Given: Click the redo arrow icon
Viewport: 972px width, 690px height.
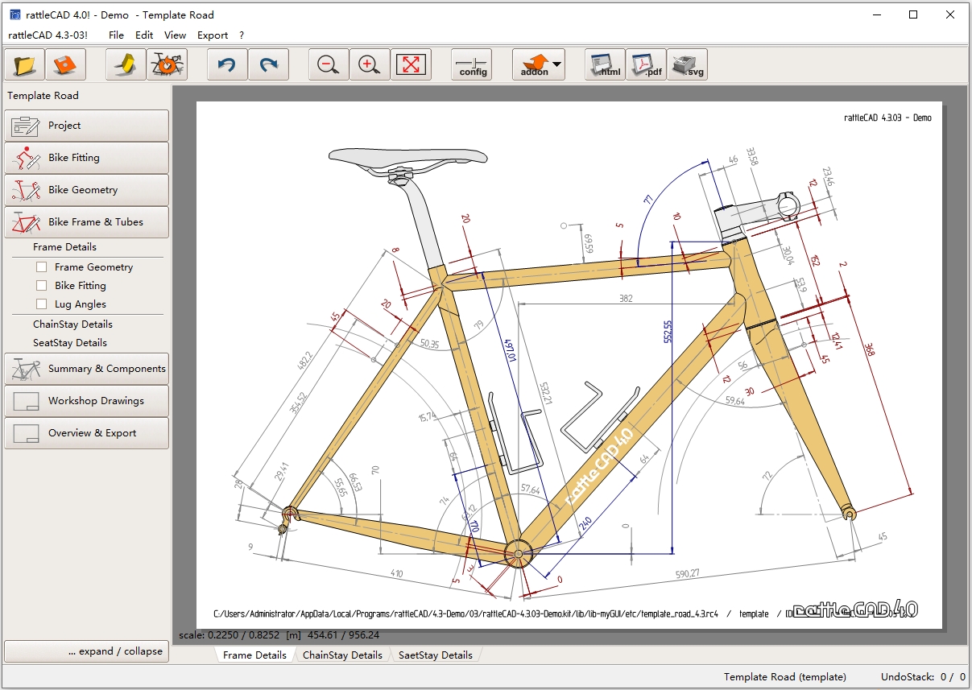Looking at the screenshot, I should pyautogui.click(x=268, y=64).
